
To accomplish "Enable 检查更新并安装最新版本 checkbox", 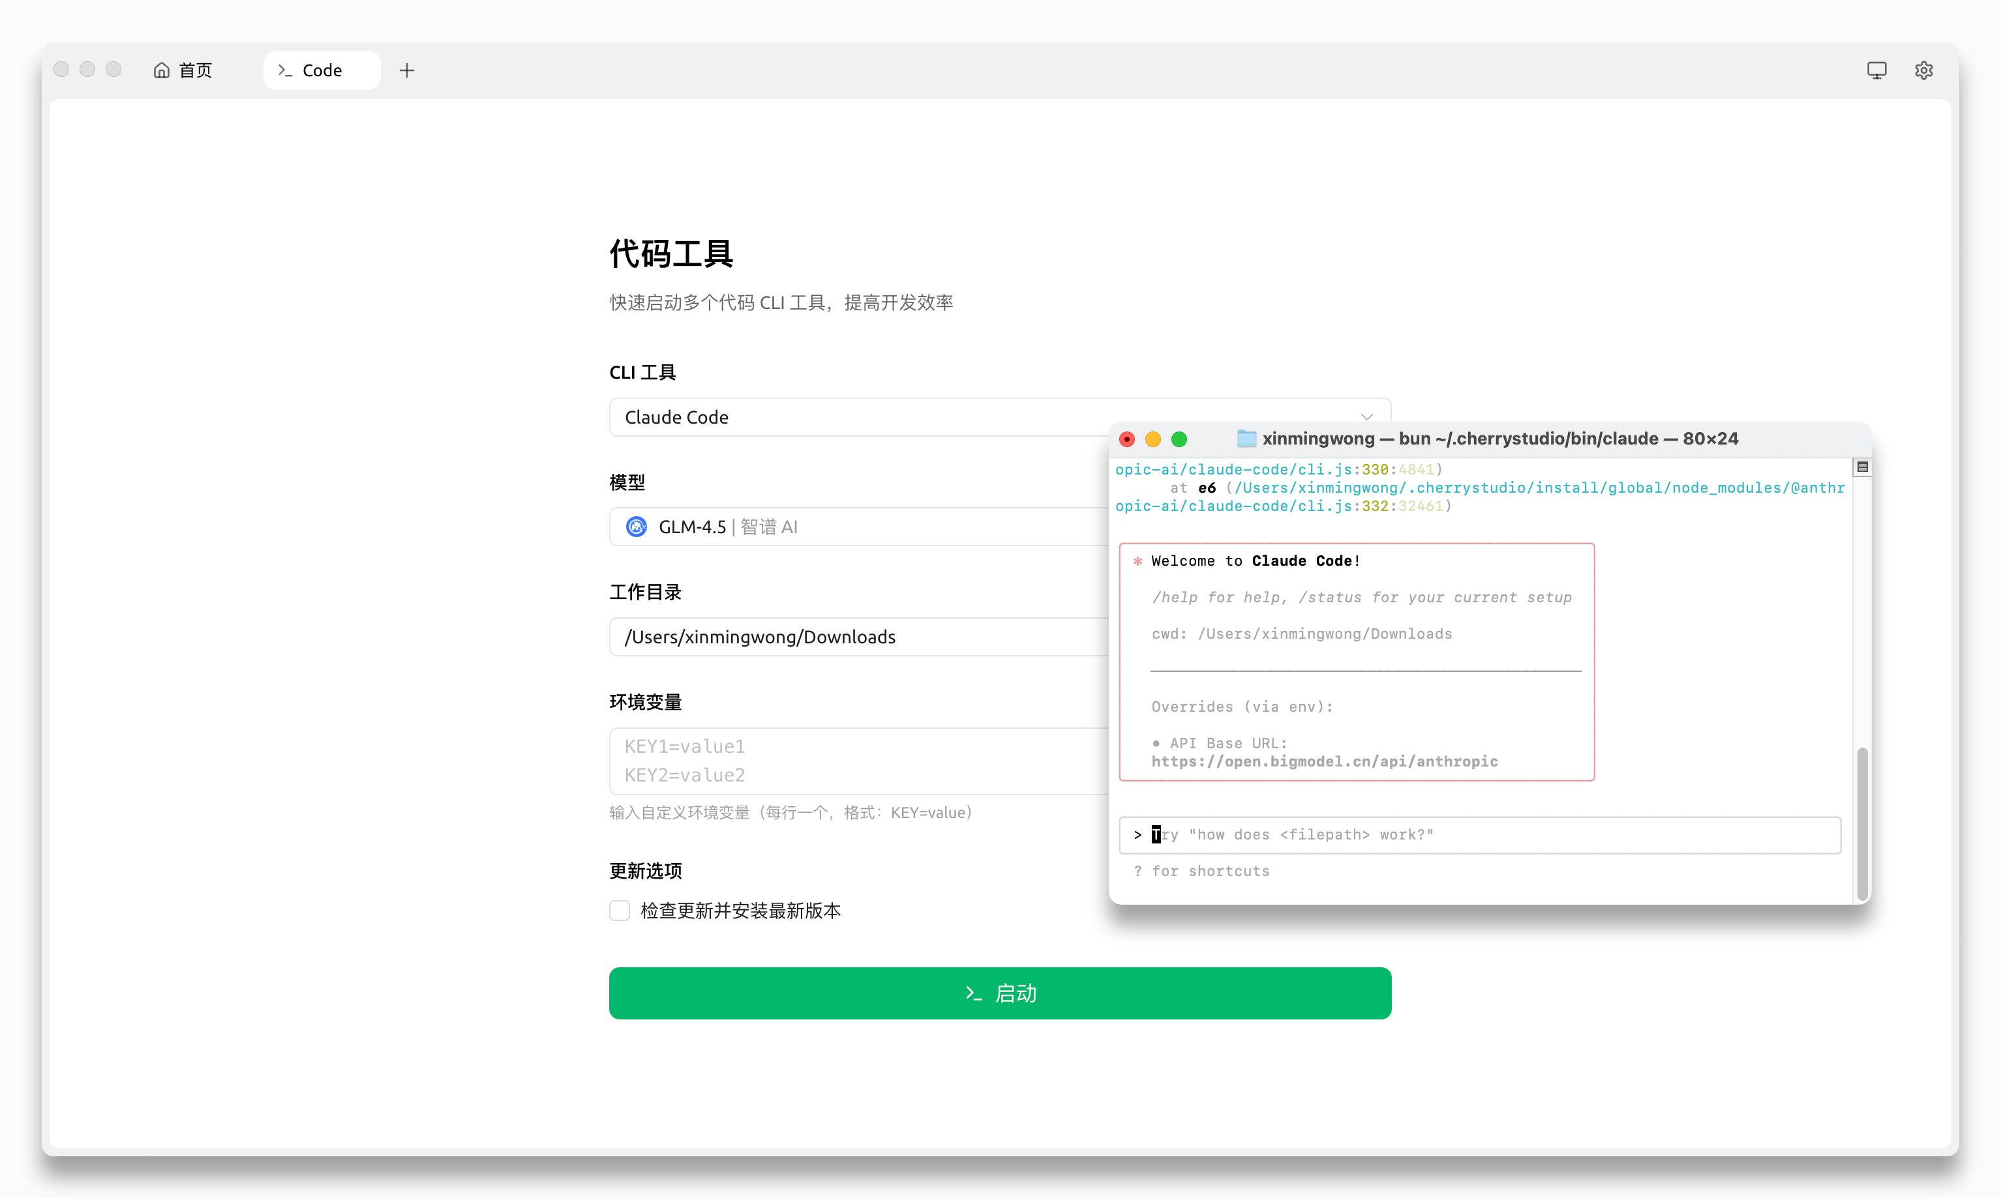I will (620, 911).
